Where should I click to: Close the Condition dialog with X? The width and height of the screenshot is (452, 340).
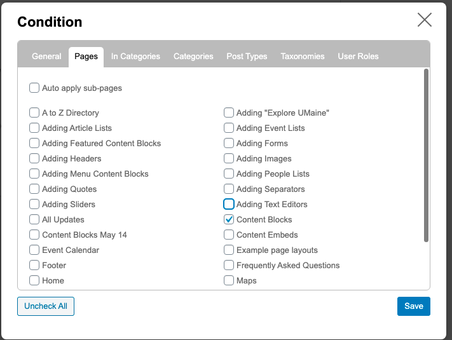[x=424, y=20]
